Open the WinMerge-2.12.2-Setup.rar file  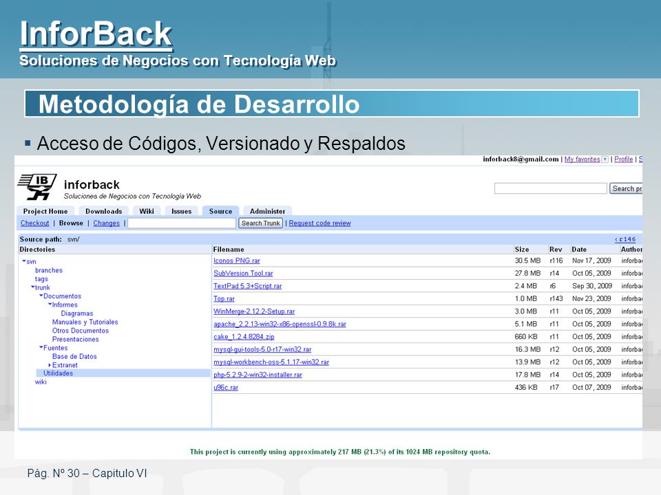point(254,311)
